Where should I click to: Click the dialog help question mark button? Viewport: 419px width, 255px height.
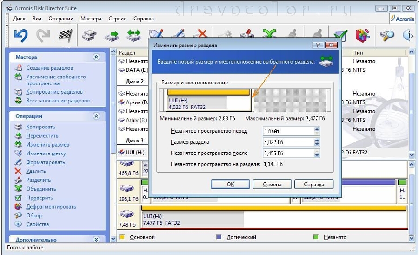pos(318,45)
